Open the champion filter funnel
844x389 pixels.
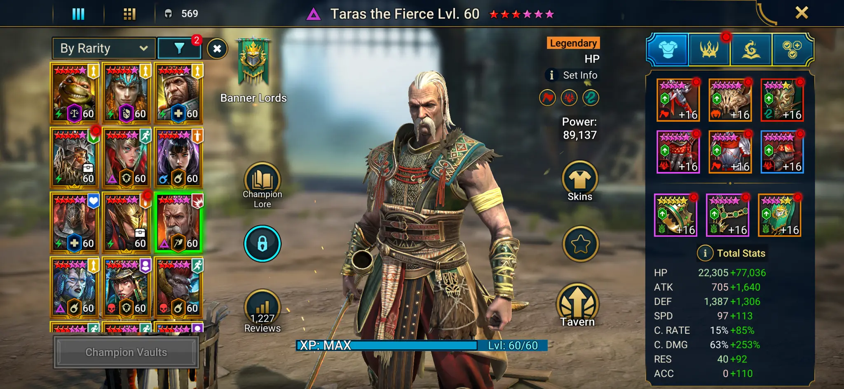(179, 49)
